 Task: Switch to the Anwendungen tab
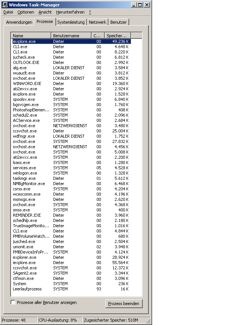(19, 22)
